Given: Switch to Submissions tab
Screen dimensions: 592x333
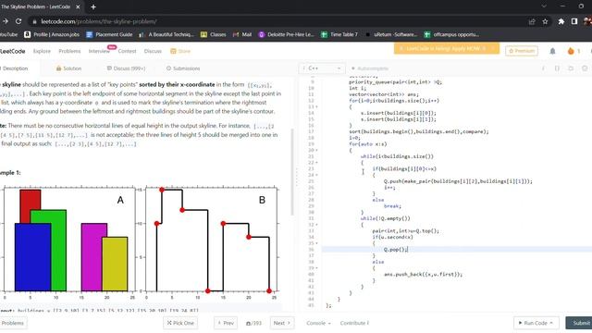Looking at the screenshot, I should (183, 68).
